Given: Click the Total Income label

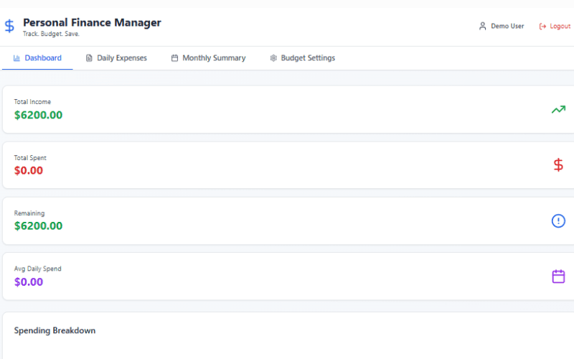Looking at the screenshot, I should click(32, 102).
